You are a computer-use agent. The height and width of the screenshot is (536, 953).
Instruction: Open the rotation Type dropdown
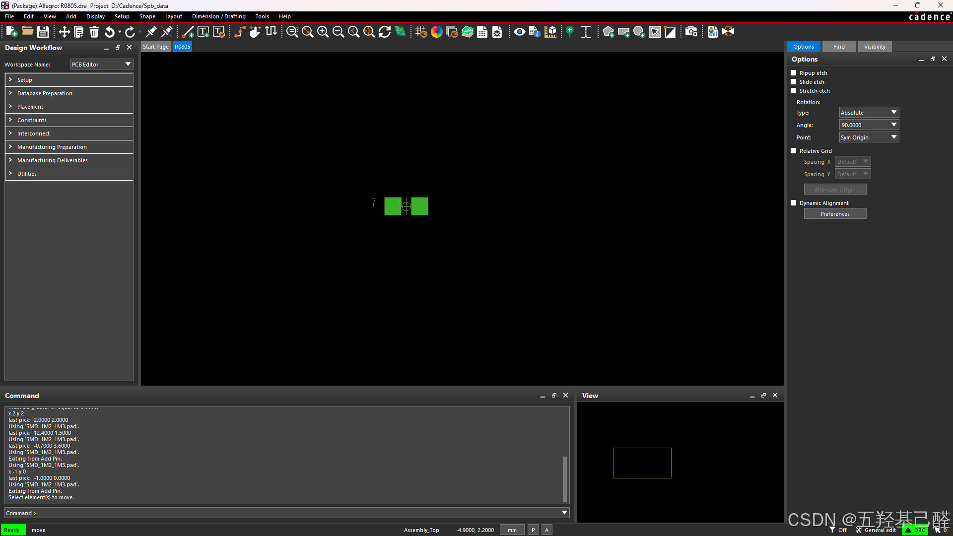(869, 113)
